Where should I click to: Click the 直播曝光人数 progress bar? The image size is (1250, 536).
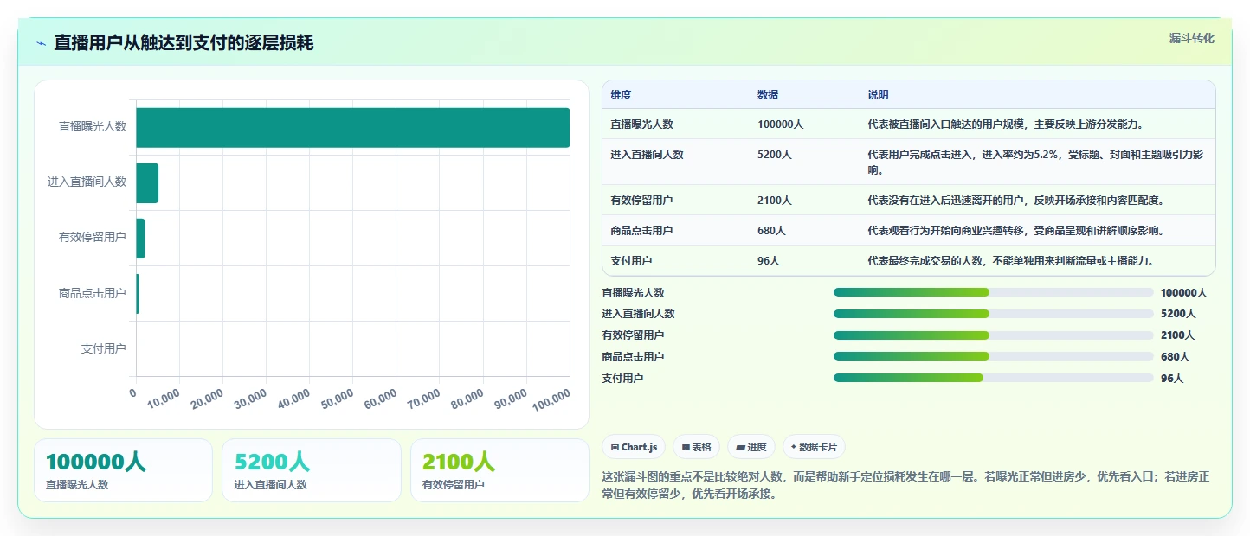click(x=994, y=292)
